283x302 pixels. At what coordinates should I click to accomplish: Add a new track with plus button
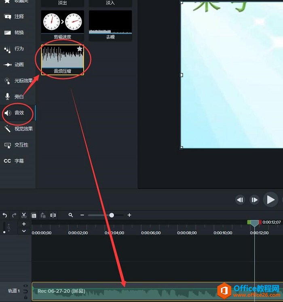tap(24, 224)
